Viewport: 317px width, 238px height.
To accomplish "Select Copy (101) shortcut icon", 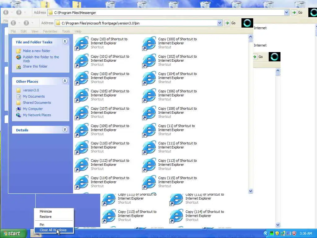I will (82, 60).
